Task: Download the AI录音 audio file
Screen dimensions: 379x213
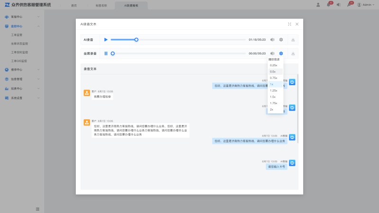Action: tap(293, 40)
